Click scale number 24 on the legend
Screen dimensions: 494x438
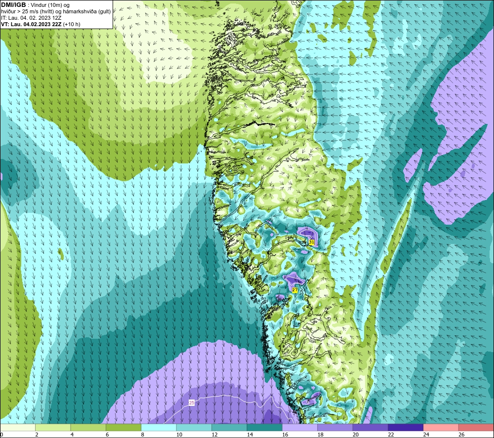click(x=426, y=435)
